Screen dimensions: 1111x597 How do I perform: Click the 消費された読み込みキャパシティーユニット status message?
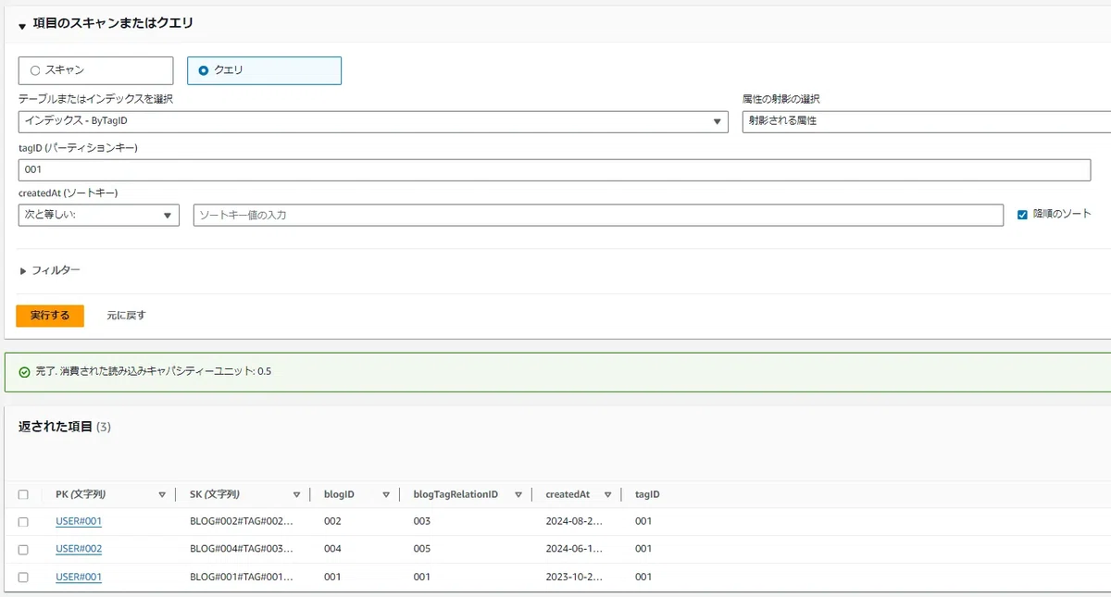click(154, 372)
